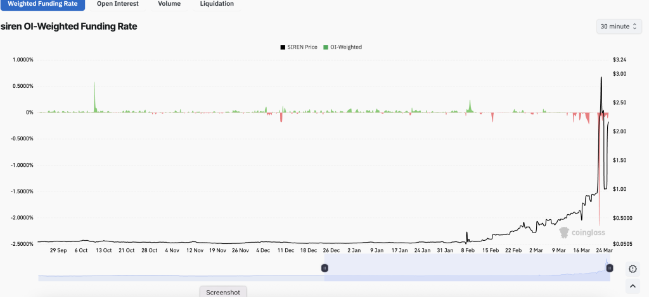Switch to the Open Interest tab
Screen dimensions: 649x297
117,4
